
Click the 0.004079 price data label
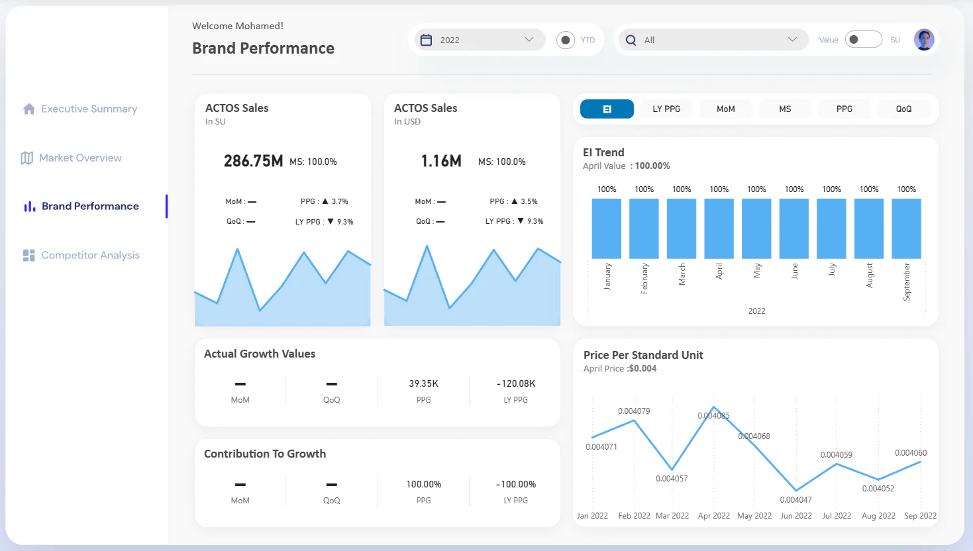[634, 411]
